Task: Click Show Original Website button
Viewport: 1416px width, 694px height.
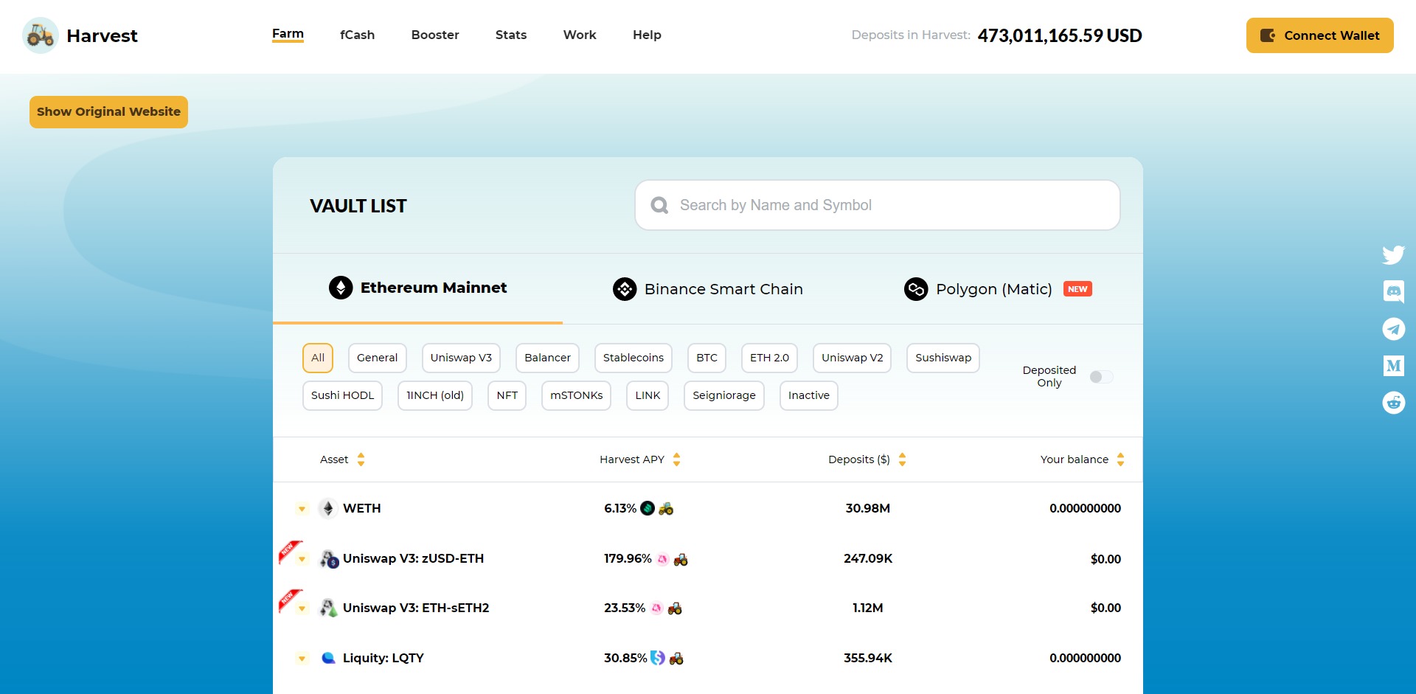Action: [x=108, y=112]
